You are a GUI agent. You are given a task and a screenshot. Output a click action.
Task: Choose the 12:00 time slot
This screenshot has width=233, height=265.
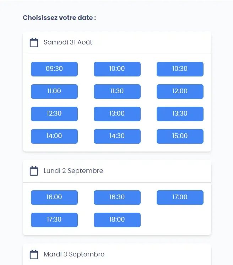180,91
